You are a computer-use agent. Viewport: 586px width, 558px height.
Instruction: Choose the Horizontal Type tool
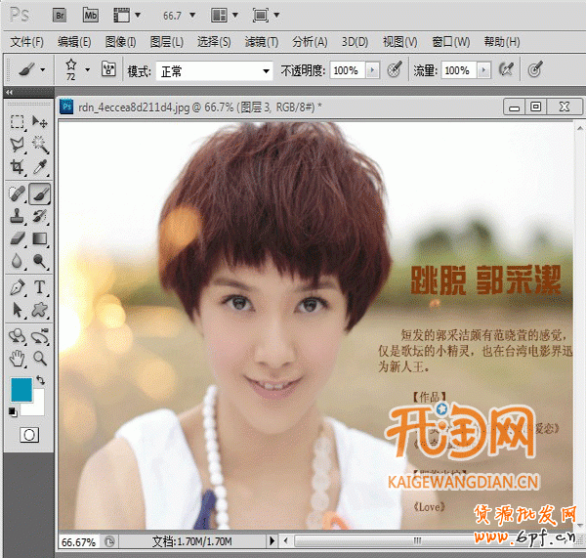[40, 286]
